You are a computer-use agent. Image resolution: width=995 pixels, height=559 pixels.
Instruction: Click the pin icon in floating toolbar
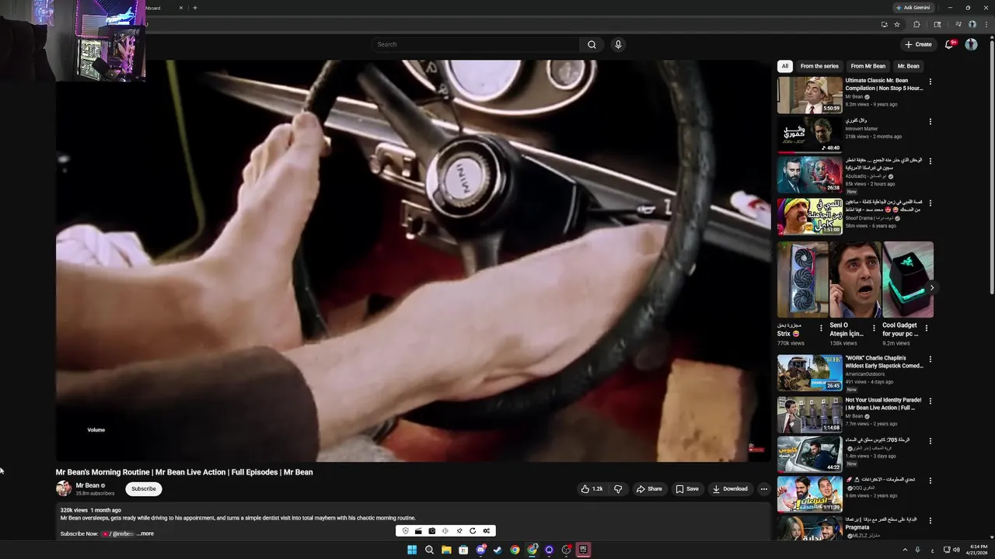pos(459,531)
